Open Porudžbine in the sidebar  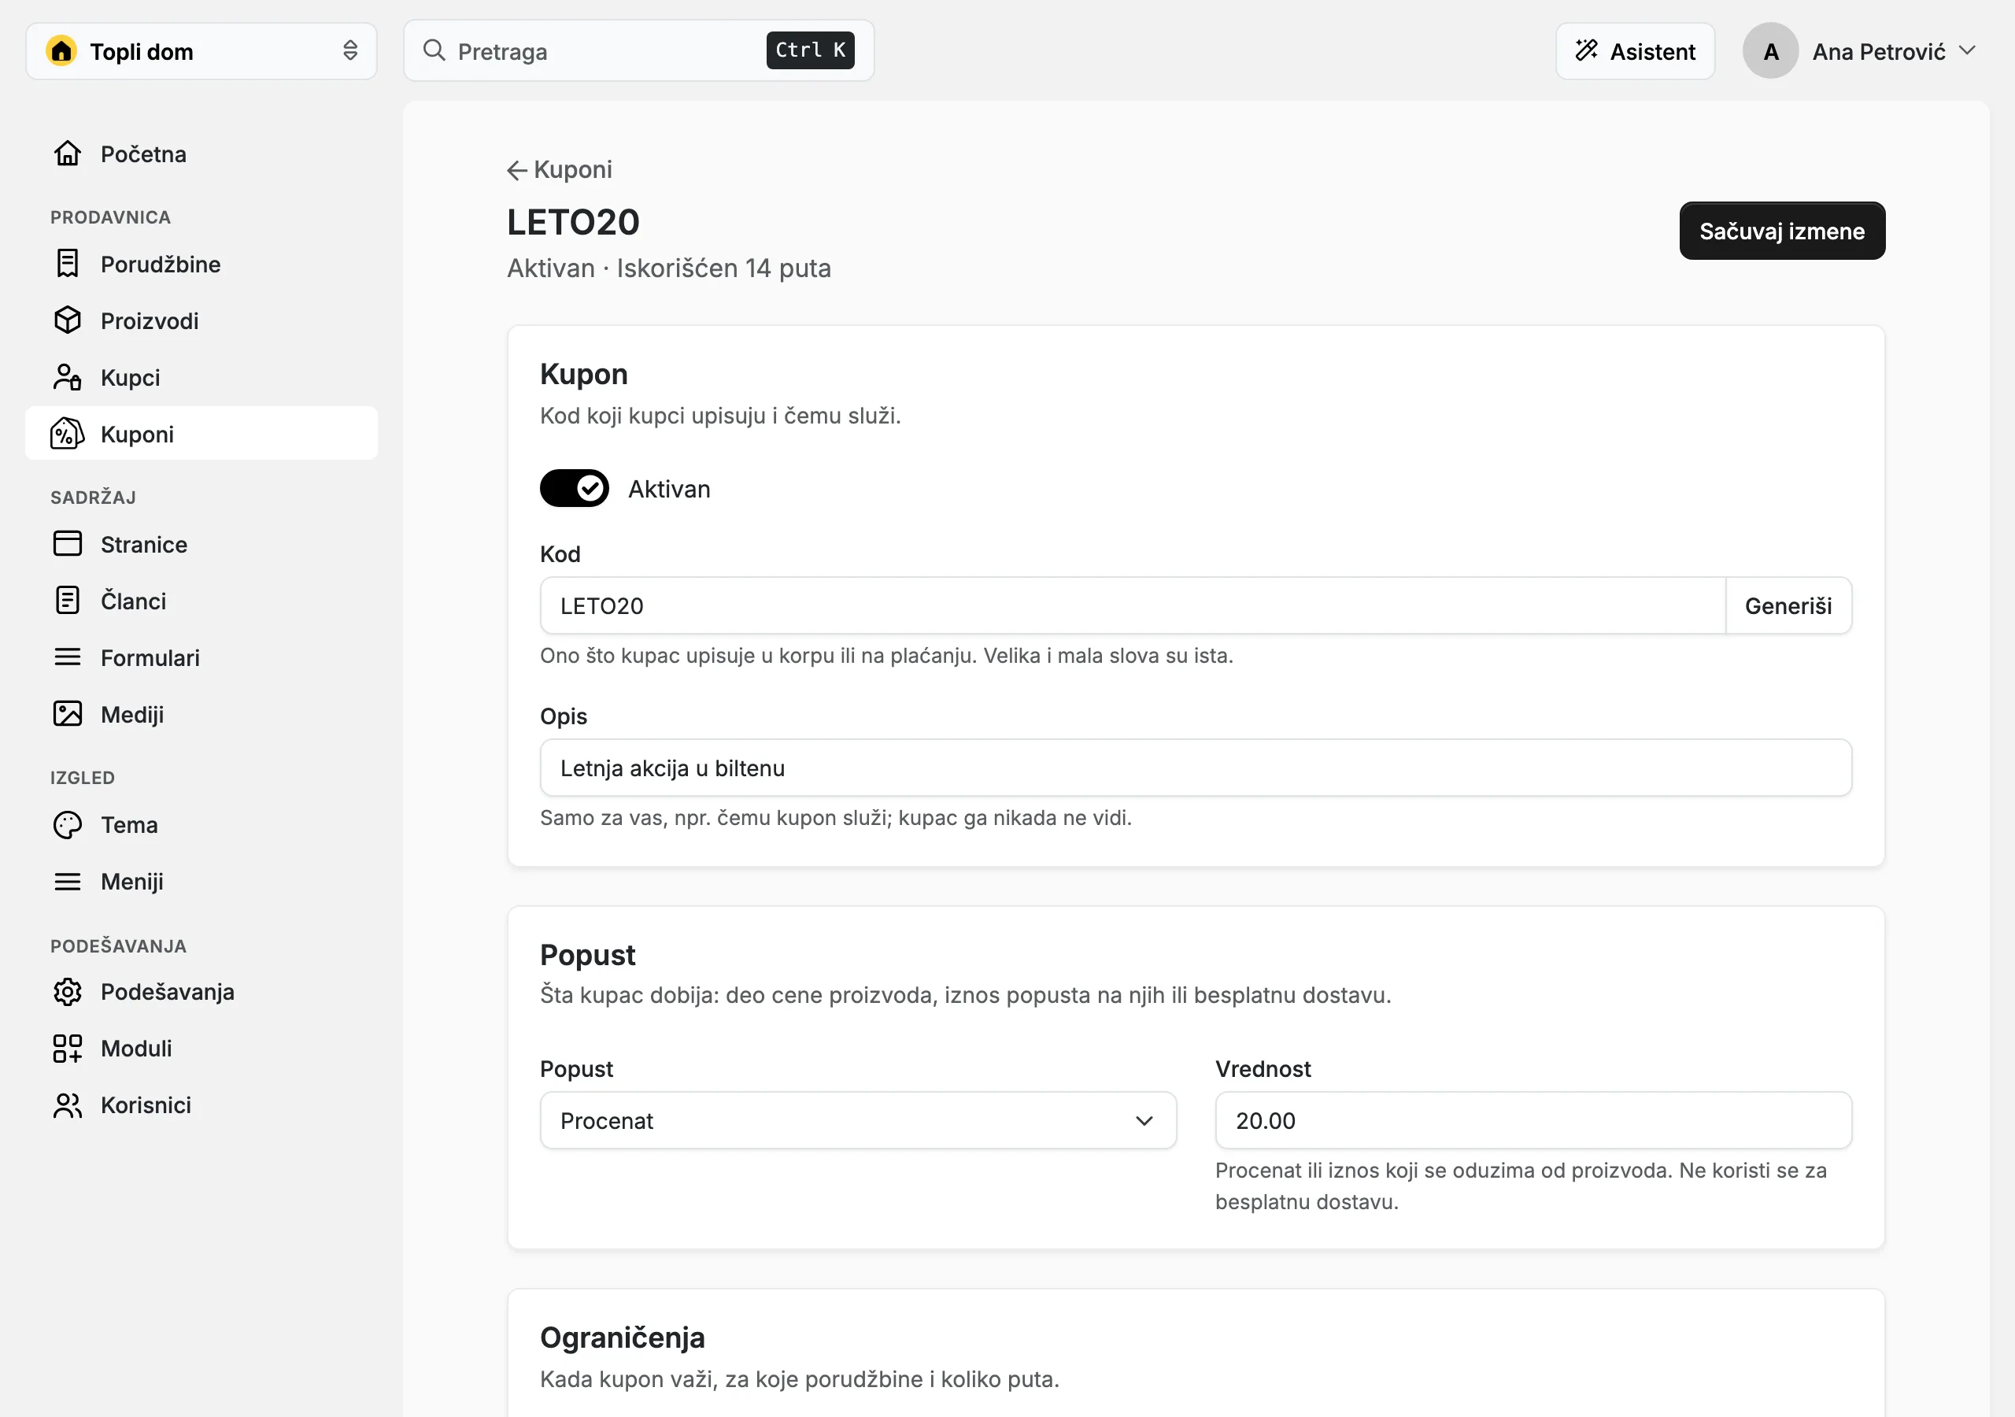coord(201,264)
